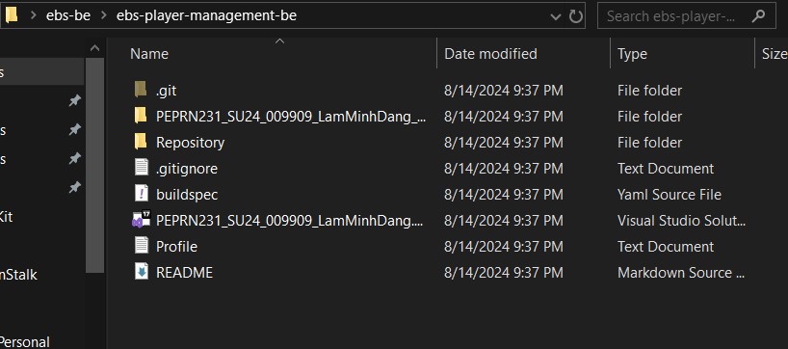Click the ebs-player-management-be breadcrumb segment
The image size is (788, 349).
tap(206, 15)
